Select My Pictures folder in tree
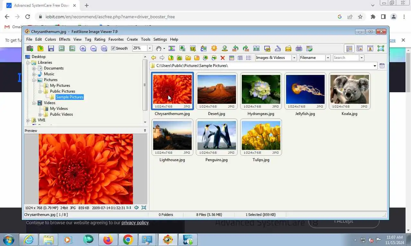Viewport: 411px width, 246px height. (60, 86)
